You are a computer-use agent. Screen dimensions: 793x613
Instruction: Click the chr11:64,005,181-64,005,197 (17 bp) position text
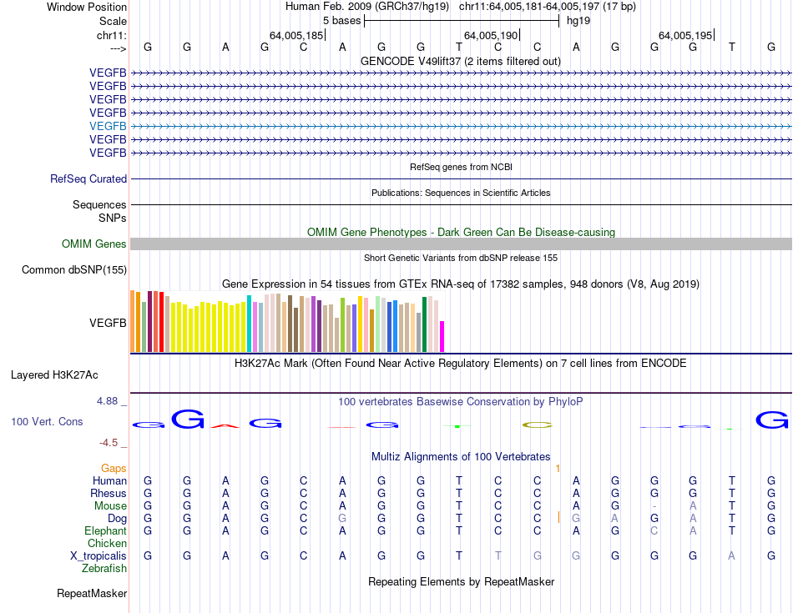[x=548, y=7]
